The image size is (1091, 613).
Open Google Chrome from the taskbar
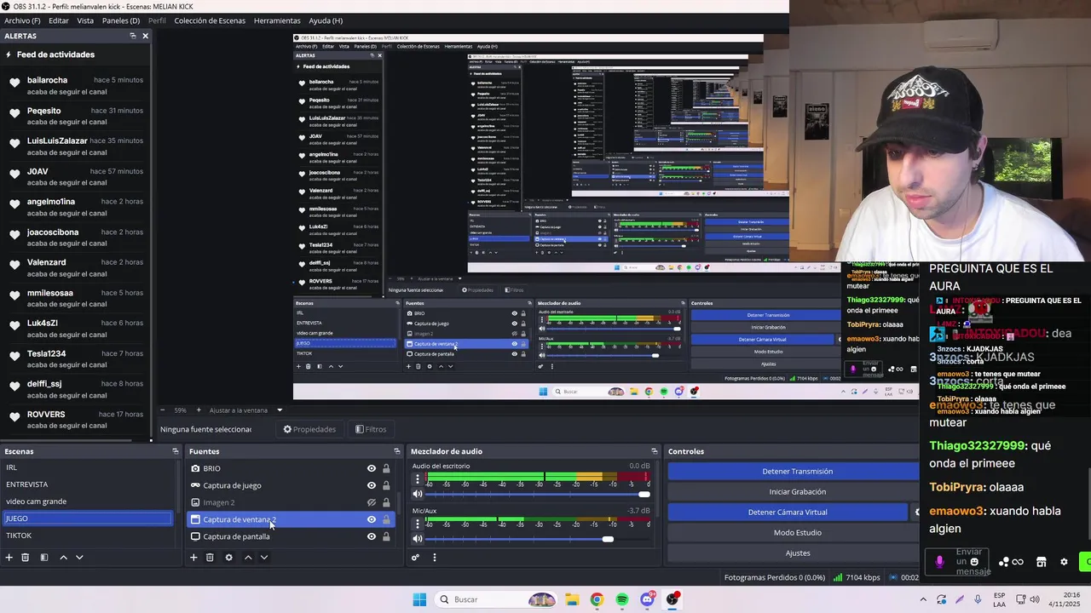pyautogui.click(x=597, y=599)
